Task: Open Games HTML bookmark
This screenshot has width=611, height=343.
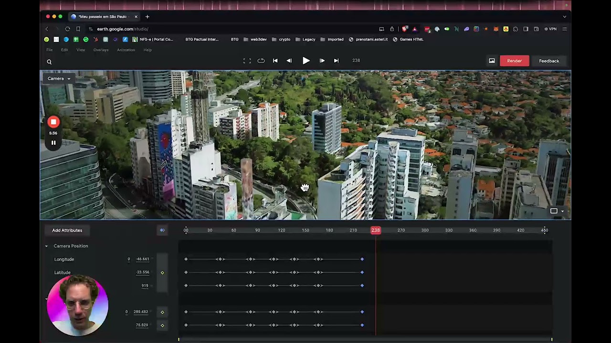Action: 408,40
